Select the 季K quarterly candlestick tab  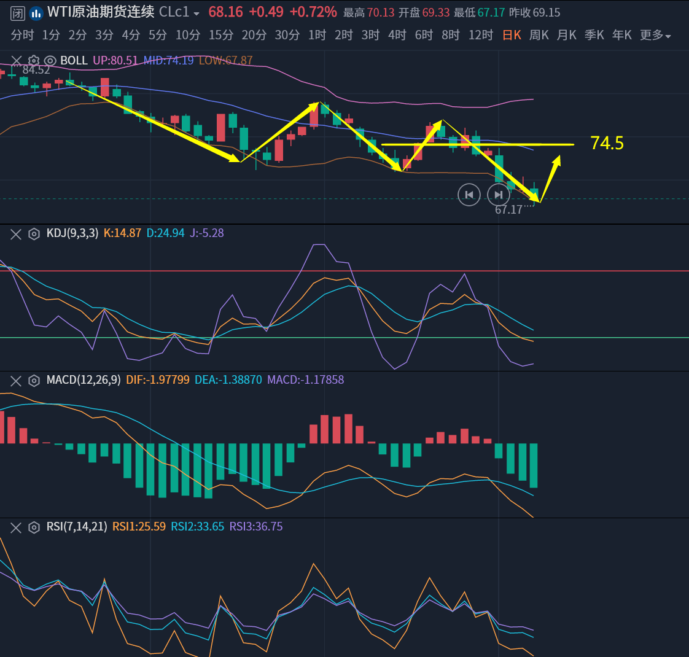click(x=594, y=35)
